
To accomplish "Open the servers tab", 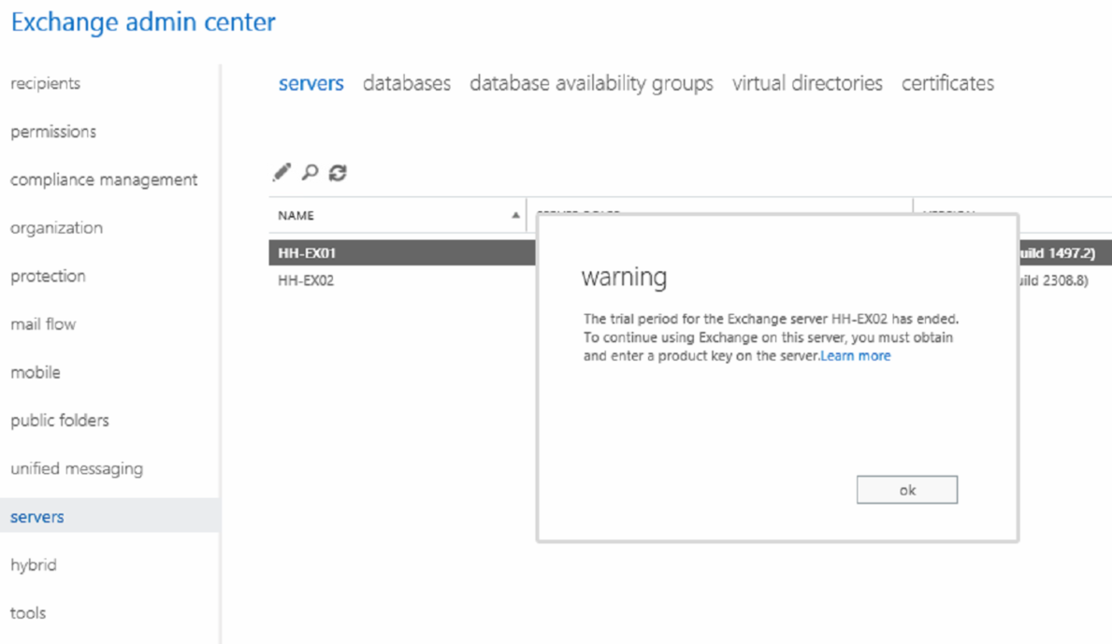I will (x=310, y=83).
